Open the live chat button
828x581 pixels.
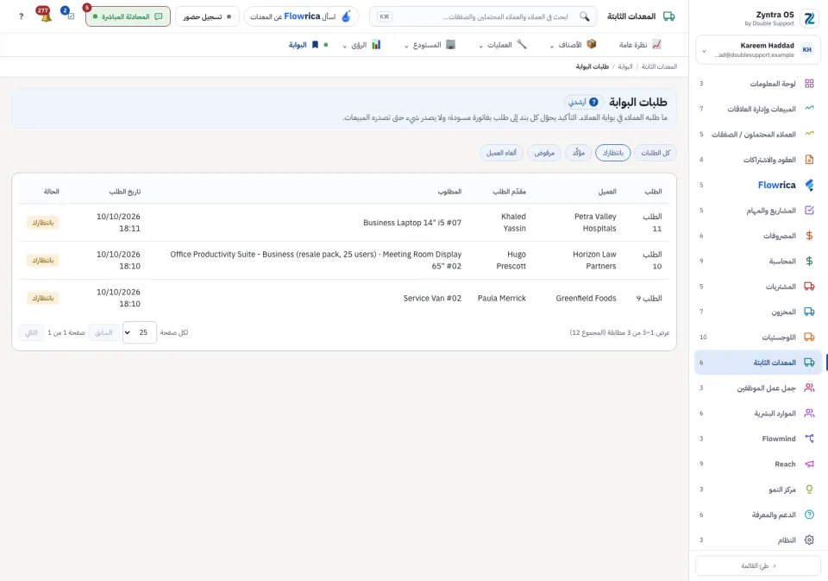(x=128, y=16)
